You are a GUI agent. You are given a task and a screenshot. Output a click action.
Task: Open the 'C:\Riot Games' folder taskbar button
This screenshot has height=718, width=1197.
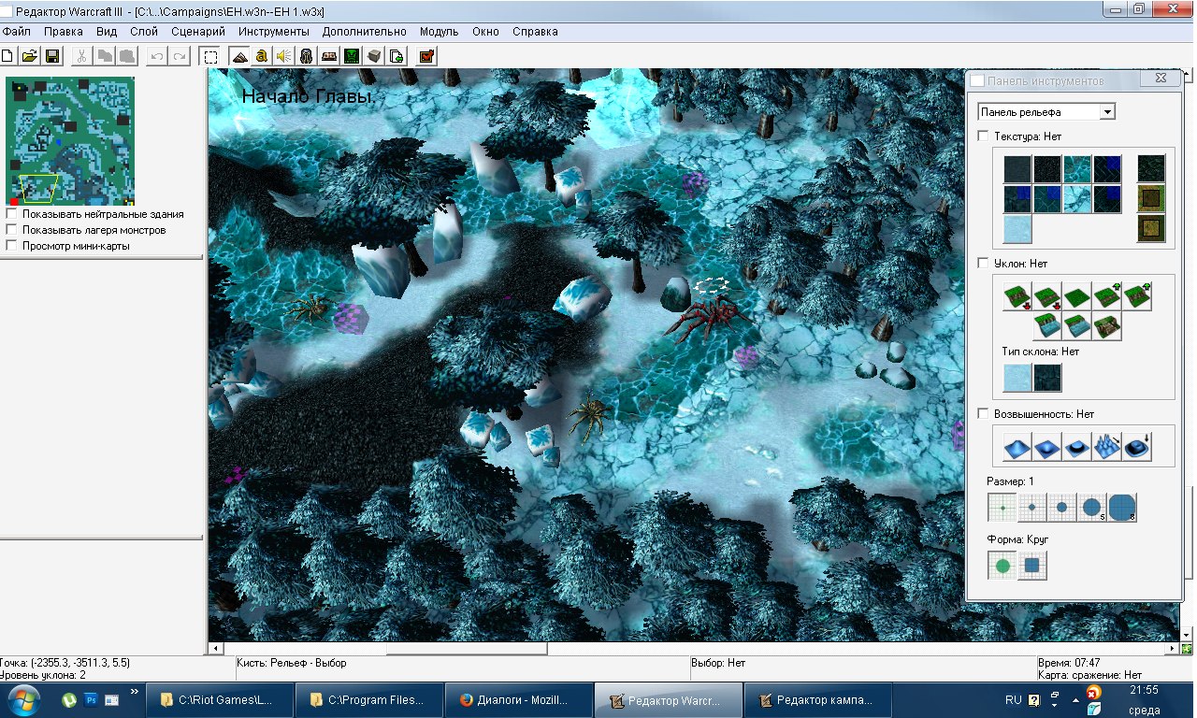219,699
